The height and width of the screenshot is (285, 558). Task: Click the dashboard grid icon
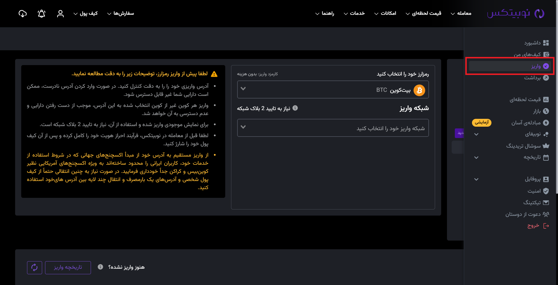(546, 43)
